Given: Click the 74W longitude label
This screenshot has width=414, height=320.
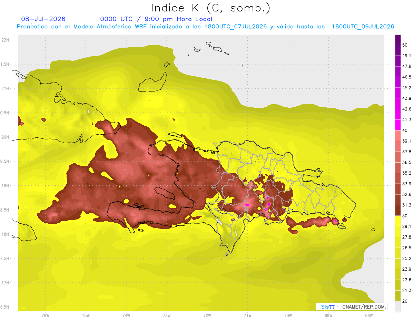Looking at the screenshot, I should click(x=126, y=315).
